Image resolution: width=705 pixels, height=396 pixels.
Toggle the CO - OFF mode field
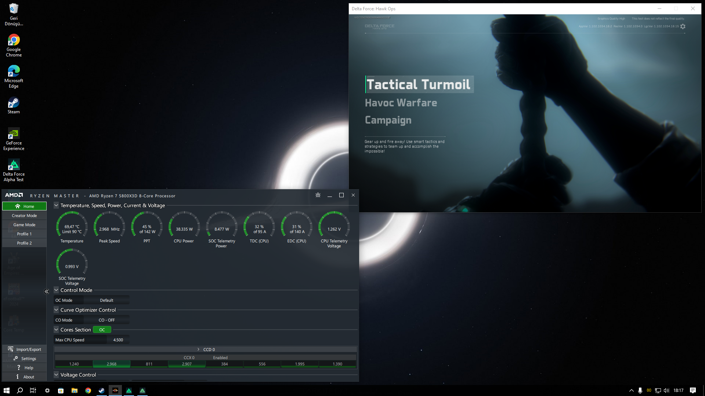click(106, 320)
